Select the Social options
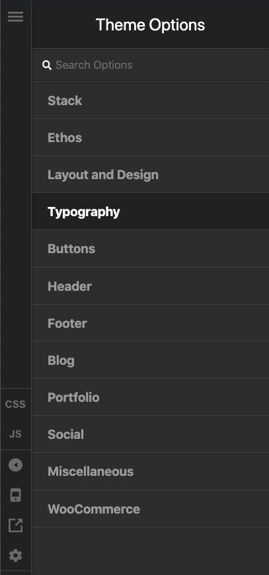Screen dimensions: 269x575 click(150, 434)
